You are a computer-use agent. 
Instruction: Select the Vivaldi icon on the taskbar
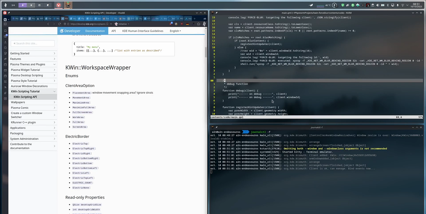pyautogui.click(x=58, y=5)
